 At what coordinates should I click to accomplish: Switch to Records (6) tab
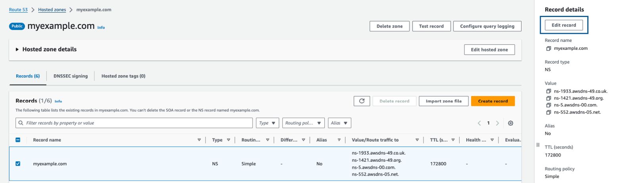(28, 76)
